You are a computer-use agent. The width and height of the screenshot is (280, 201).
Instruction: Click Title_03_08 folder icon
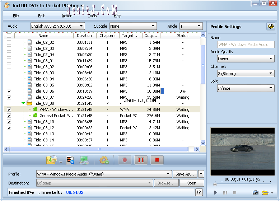pyautogui.click(x=29, y=103)
